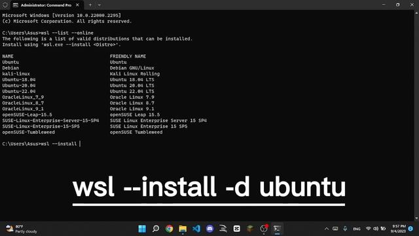Launch Visual Studio Code from taskbar
Viewport: 419px width, 236px height.
pos(196,229)
